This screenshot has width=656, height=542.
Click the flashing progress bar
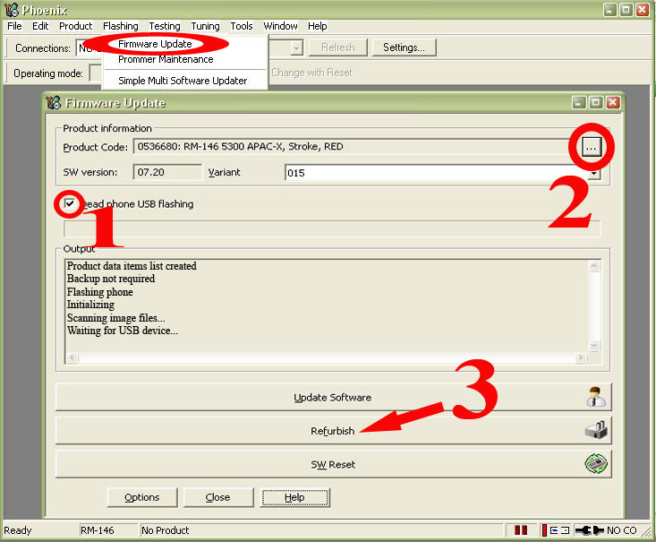pos(332,229)
